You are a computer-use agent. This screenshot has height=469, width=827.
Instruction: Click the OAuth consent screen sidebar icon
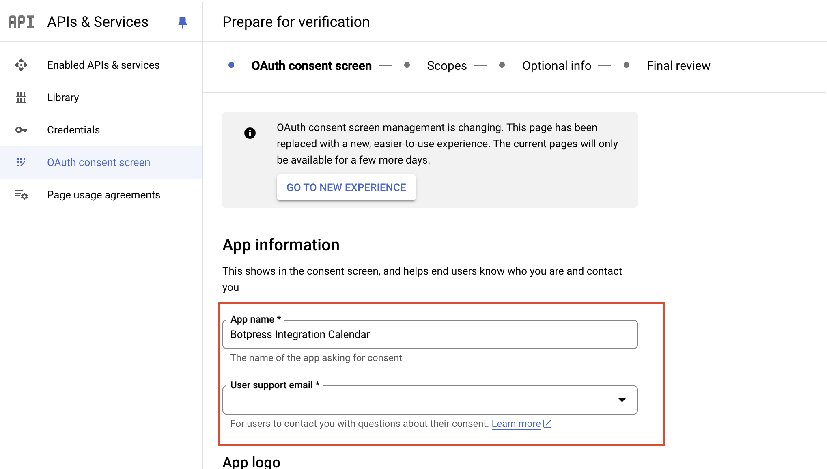point(21,162)
